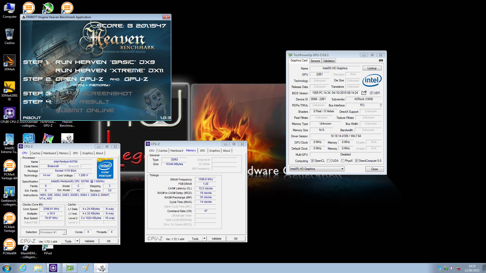Image resolution: width=486 pixels, height=273 pixels.
Task: Click OK in the CPU-Z CPU window
Action: pos(109,241)
